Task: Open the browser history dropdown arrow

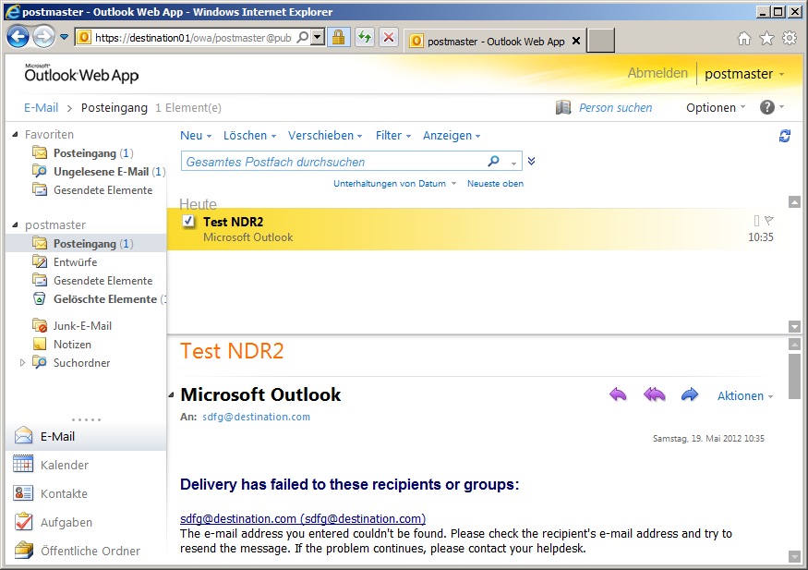Action: (64, 37)
